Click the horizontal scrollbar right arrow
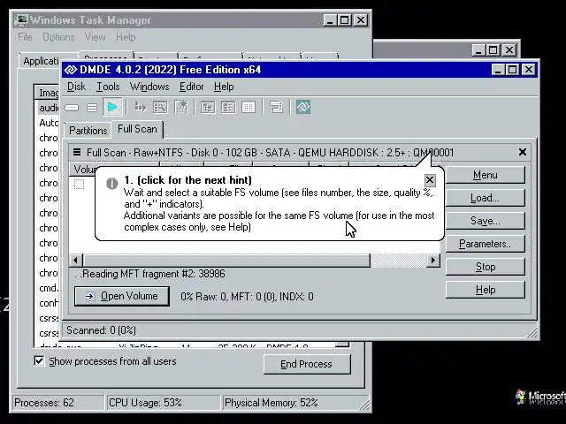The width and height of the screenshot is (566, 424). tap(432, 261)
